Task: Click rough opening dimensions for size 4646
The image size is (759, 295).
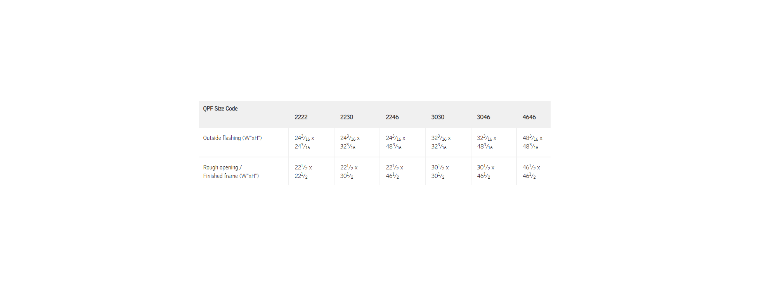Action: click(531, 172)
